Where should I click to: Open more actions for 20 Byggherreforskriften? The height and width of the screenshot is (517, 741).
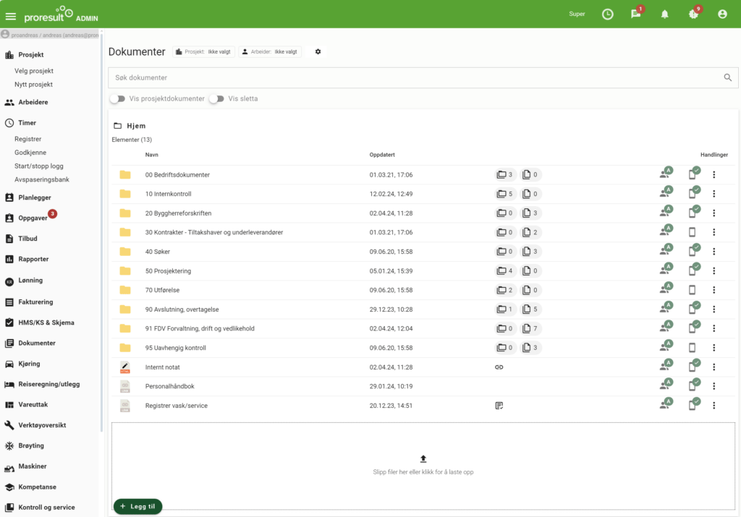pos(714,213)
